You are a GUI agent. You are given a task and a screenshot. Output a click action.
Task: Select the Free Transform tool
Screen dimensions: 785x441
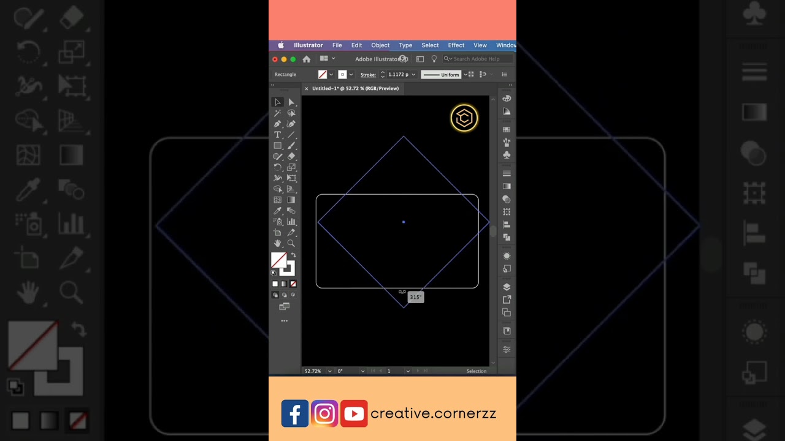291,178
